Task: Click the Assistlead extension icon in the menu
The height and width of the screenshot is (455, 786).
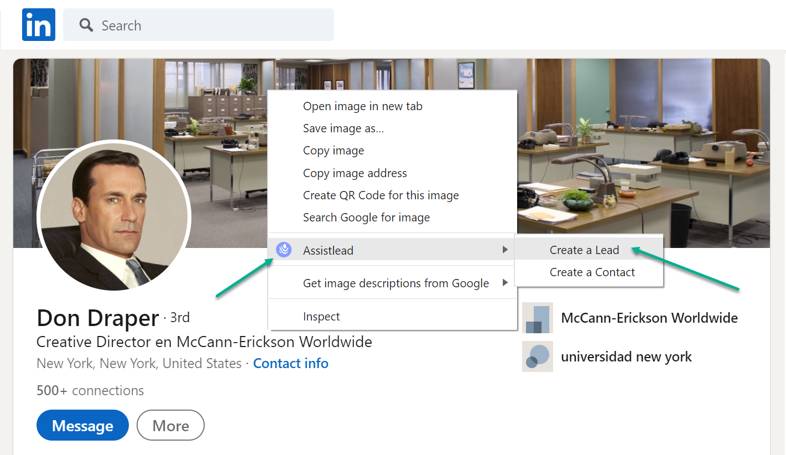Action: click(284, 250)
